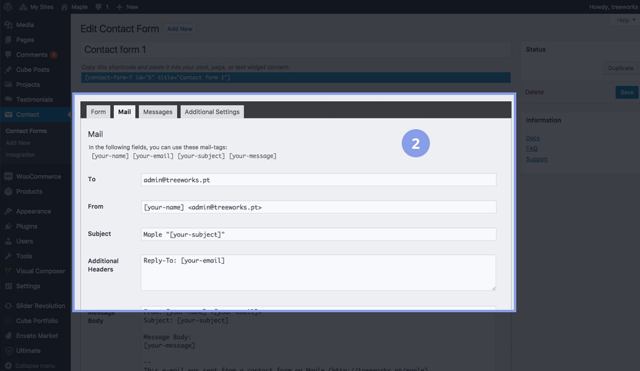The image size is (640, 371).
Task: Click the Add New button beside title
Action: point(179,29)
